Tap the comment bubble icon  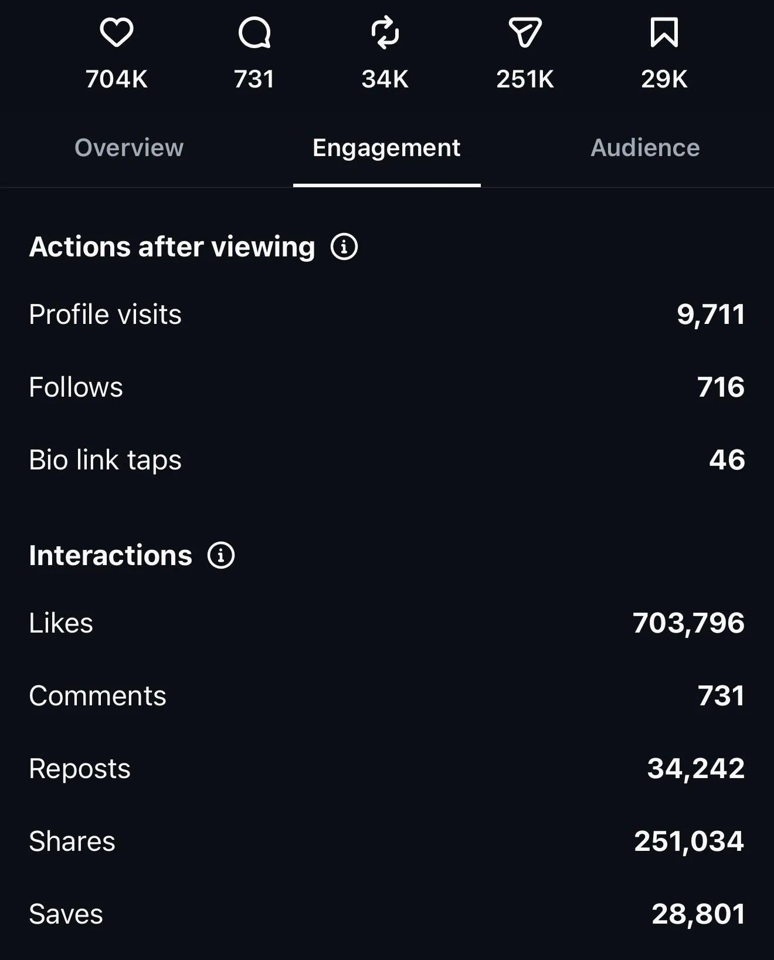[x=254, y=32]
